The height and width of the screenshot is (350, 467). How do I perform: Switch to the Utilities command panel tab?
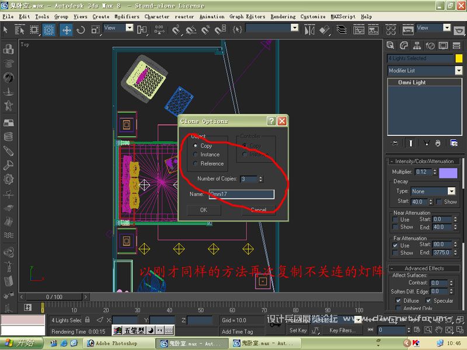[456, 45]
